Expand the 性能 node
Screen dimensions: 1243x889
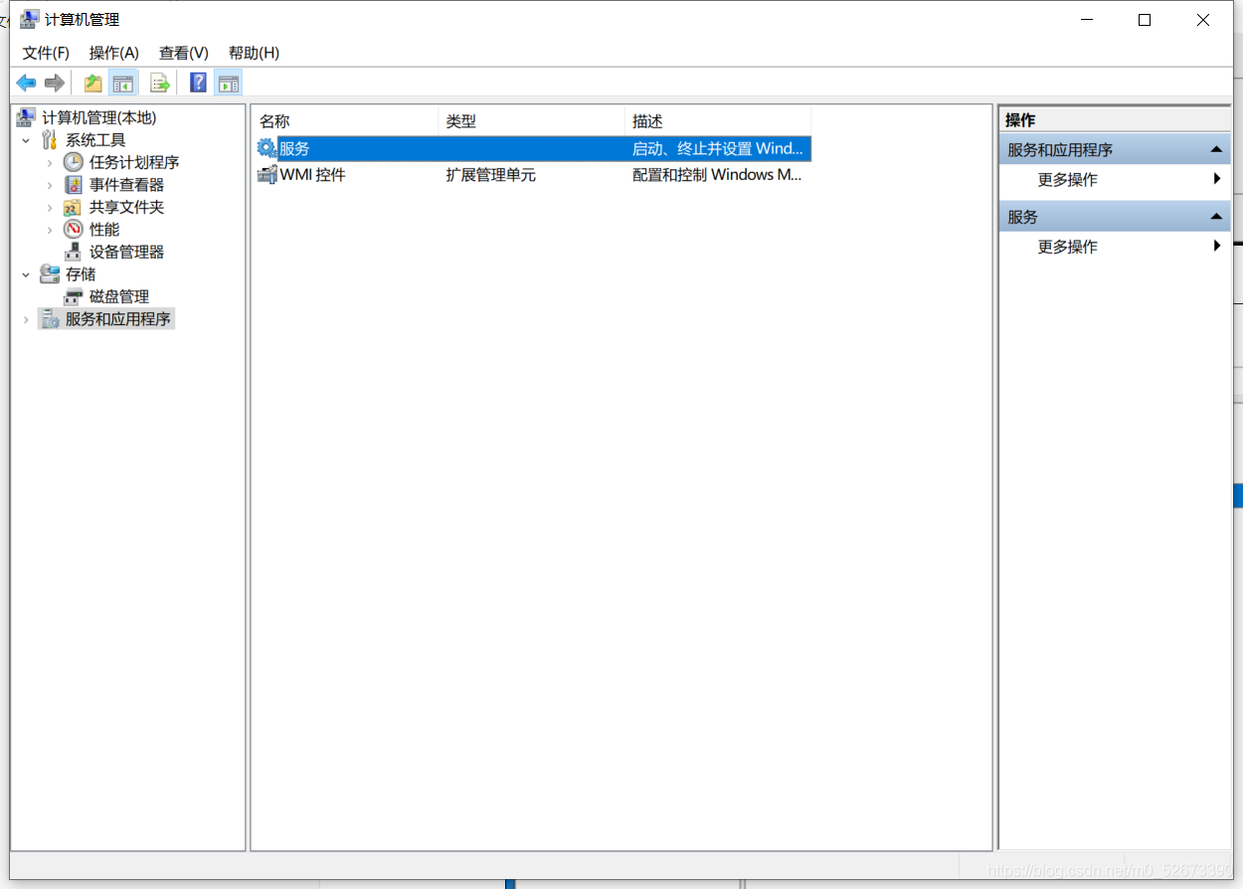click(50, 230)
